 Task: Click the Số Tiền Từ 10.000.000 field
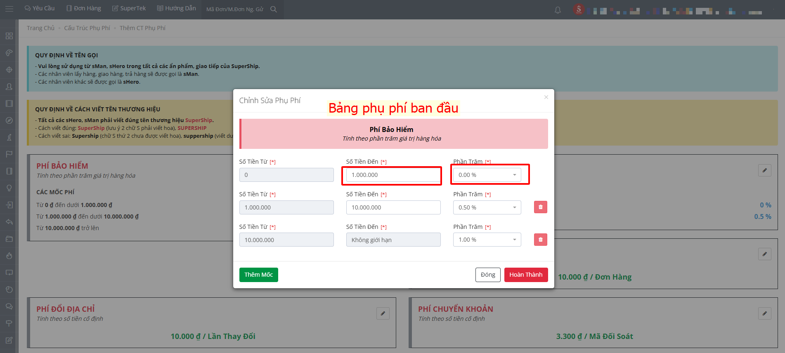286,240
